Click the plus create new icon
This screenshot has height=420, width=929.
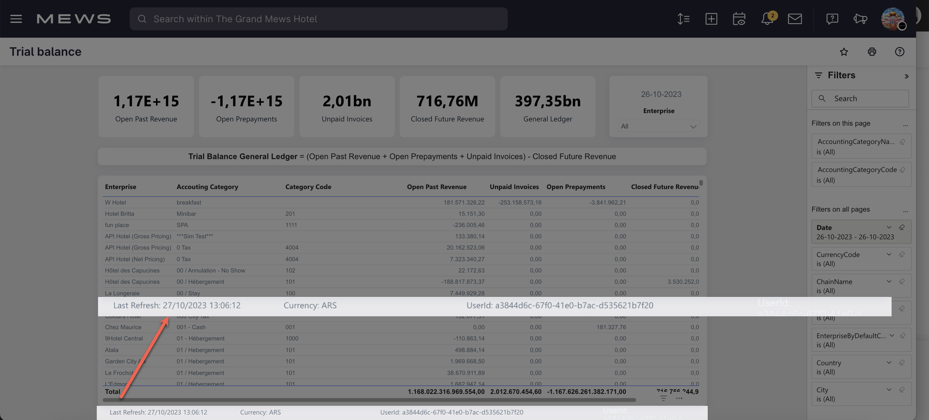click(711, 19)
